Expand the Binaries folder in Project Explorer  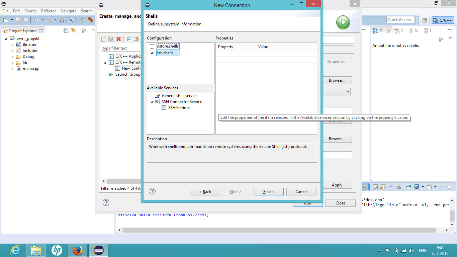[x=13, y=45]
